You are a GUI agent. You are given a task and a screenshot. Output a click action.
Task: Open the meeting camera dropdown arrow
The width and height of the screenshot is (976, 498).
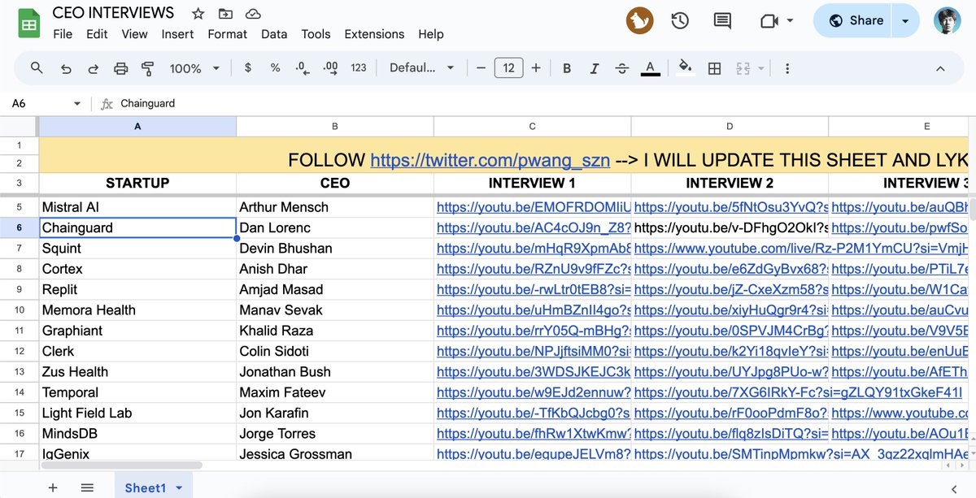790,21
